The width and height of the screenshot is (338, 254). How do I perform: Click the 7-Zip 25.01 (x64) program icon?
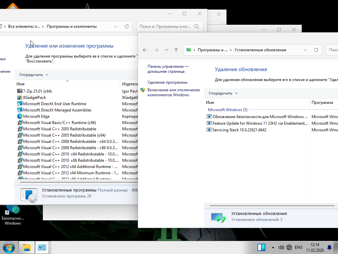[19, 91]
